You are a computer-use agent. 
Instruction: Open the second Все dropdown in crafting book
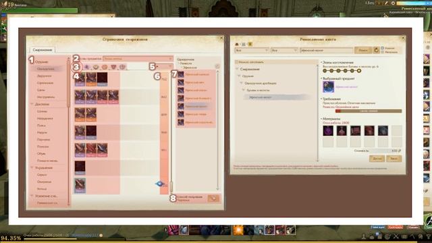pos(284,51)
